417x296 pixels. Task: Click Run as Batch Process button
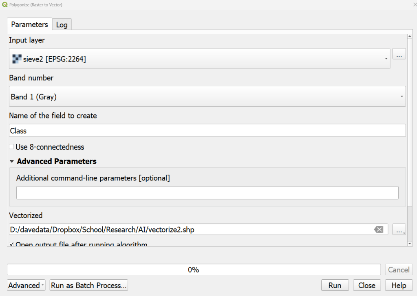89,285
